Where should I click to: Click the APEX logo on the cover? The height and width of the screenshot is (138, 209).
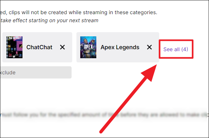(88, 47)
